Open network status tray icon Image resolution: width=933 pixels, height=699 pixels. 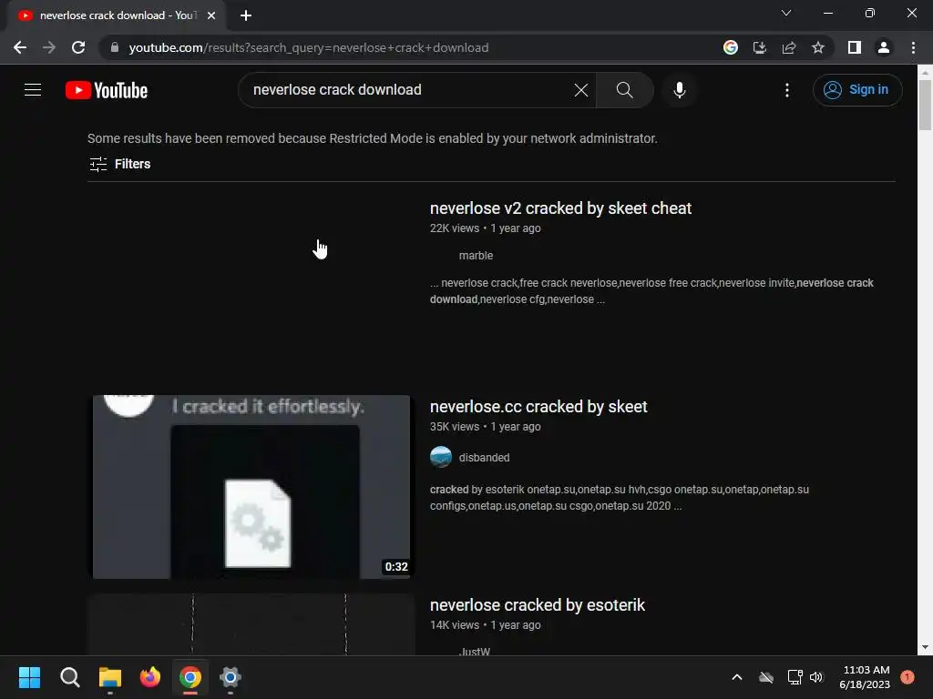795,677
